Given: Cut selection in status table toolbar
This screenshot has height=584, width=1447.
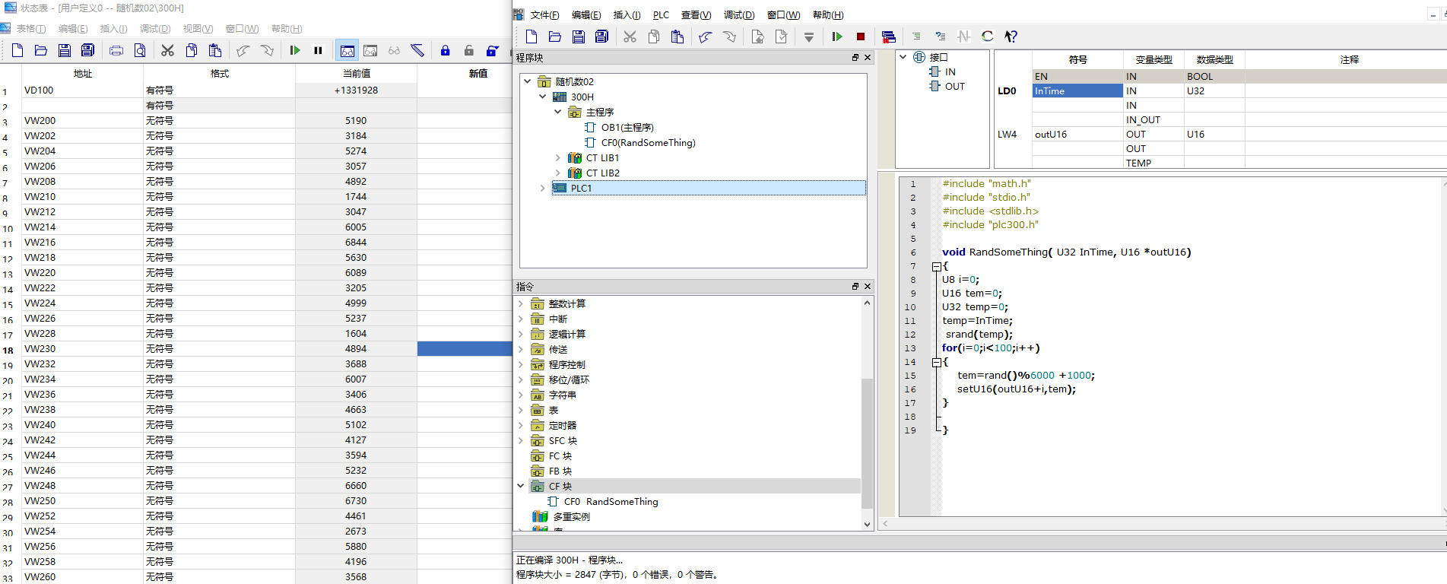Looking at the screenshot, I should [168, 51].
